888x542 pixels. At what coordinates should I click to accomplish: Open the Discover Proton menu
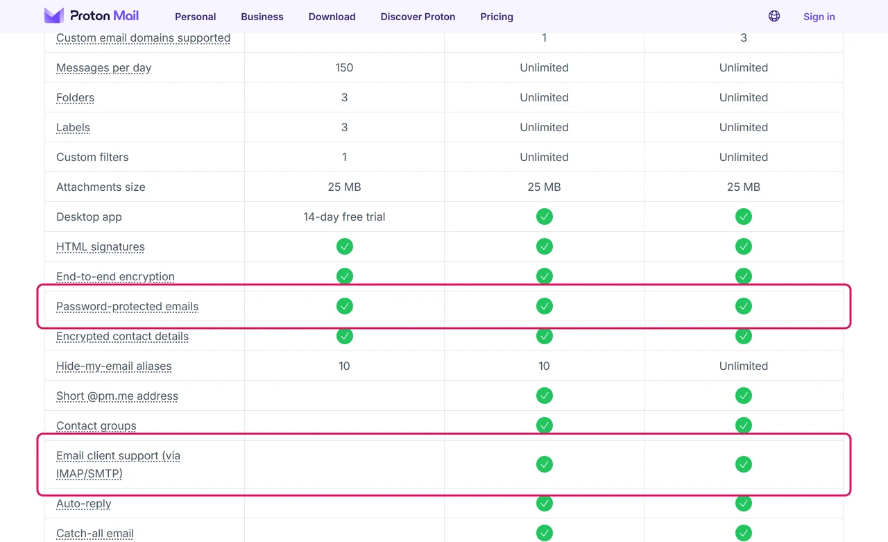click(418, 17)
